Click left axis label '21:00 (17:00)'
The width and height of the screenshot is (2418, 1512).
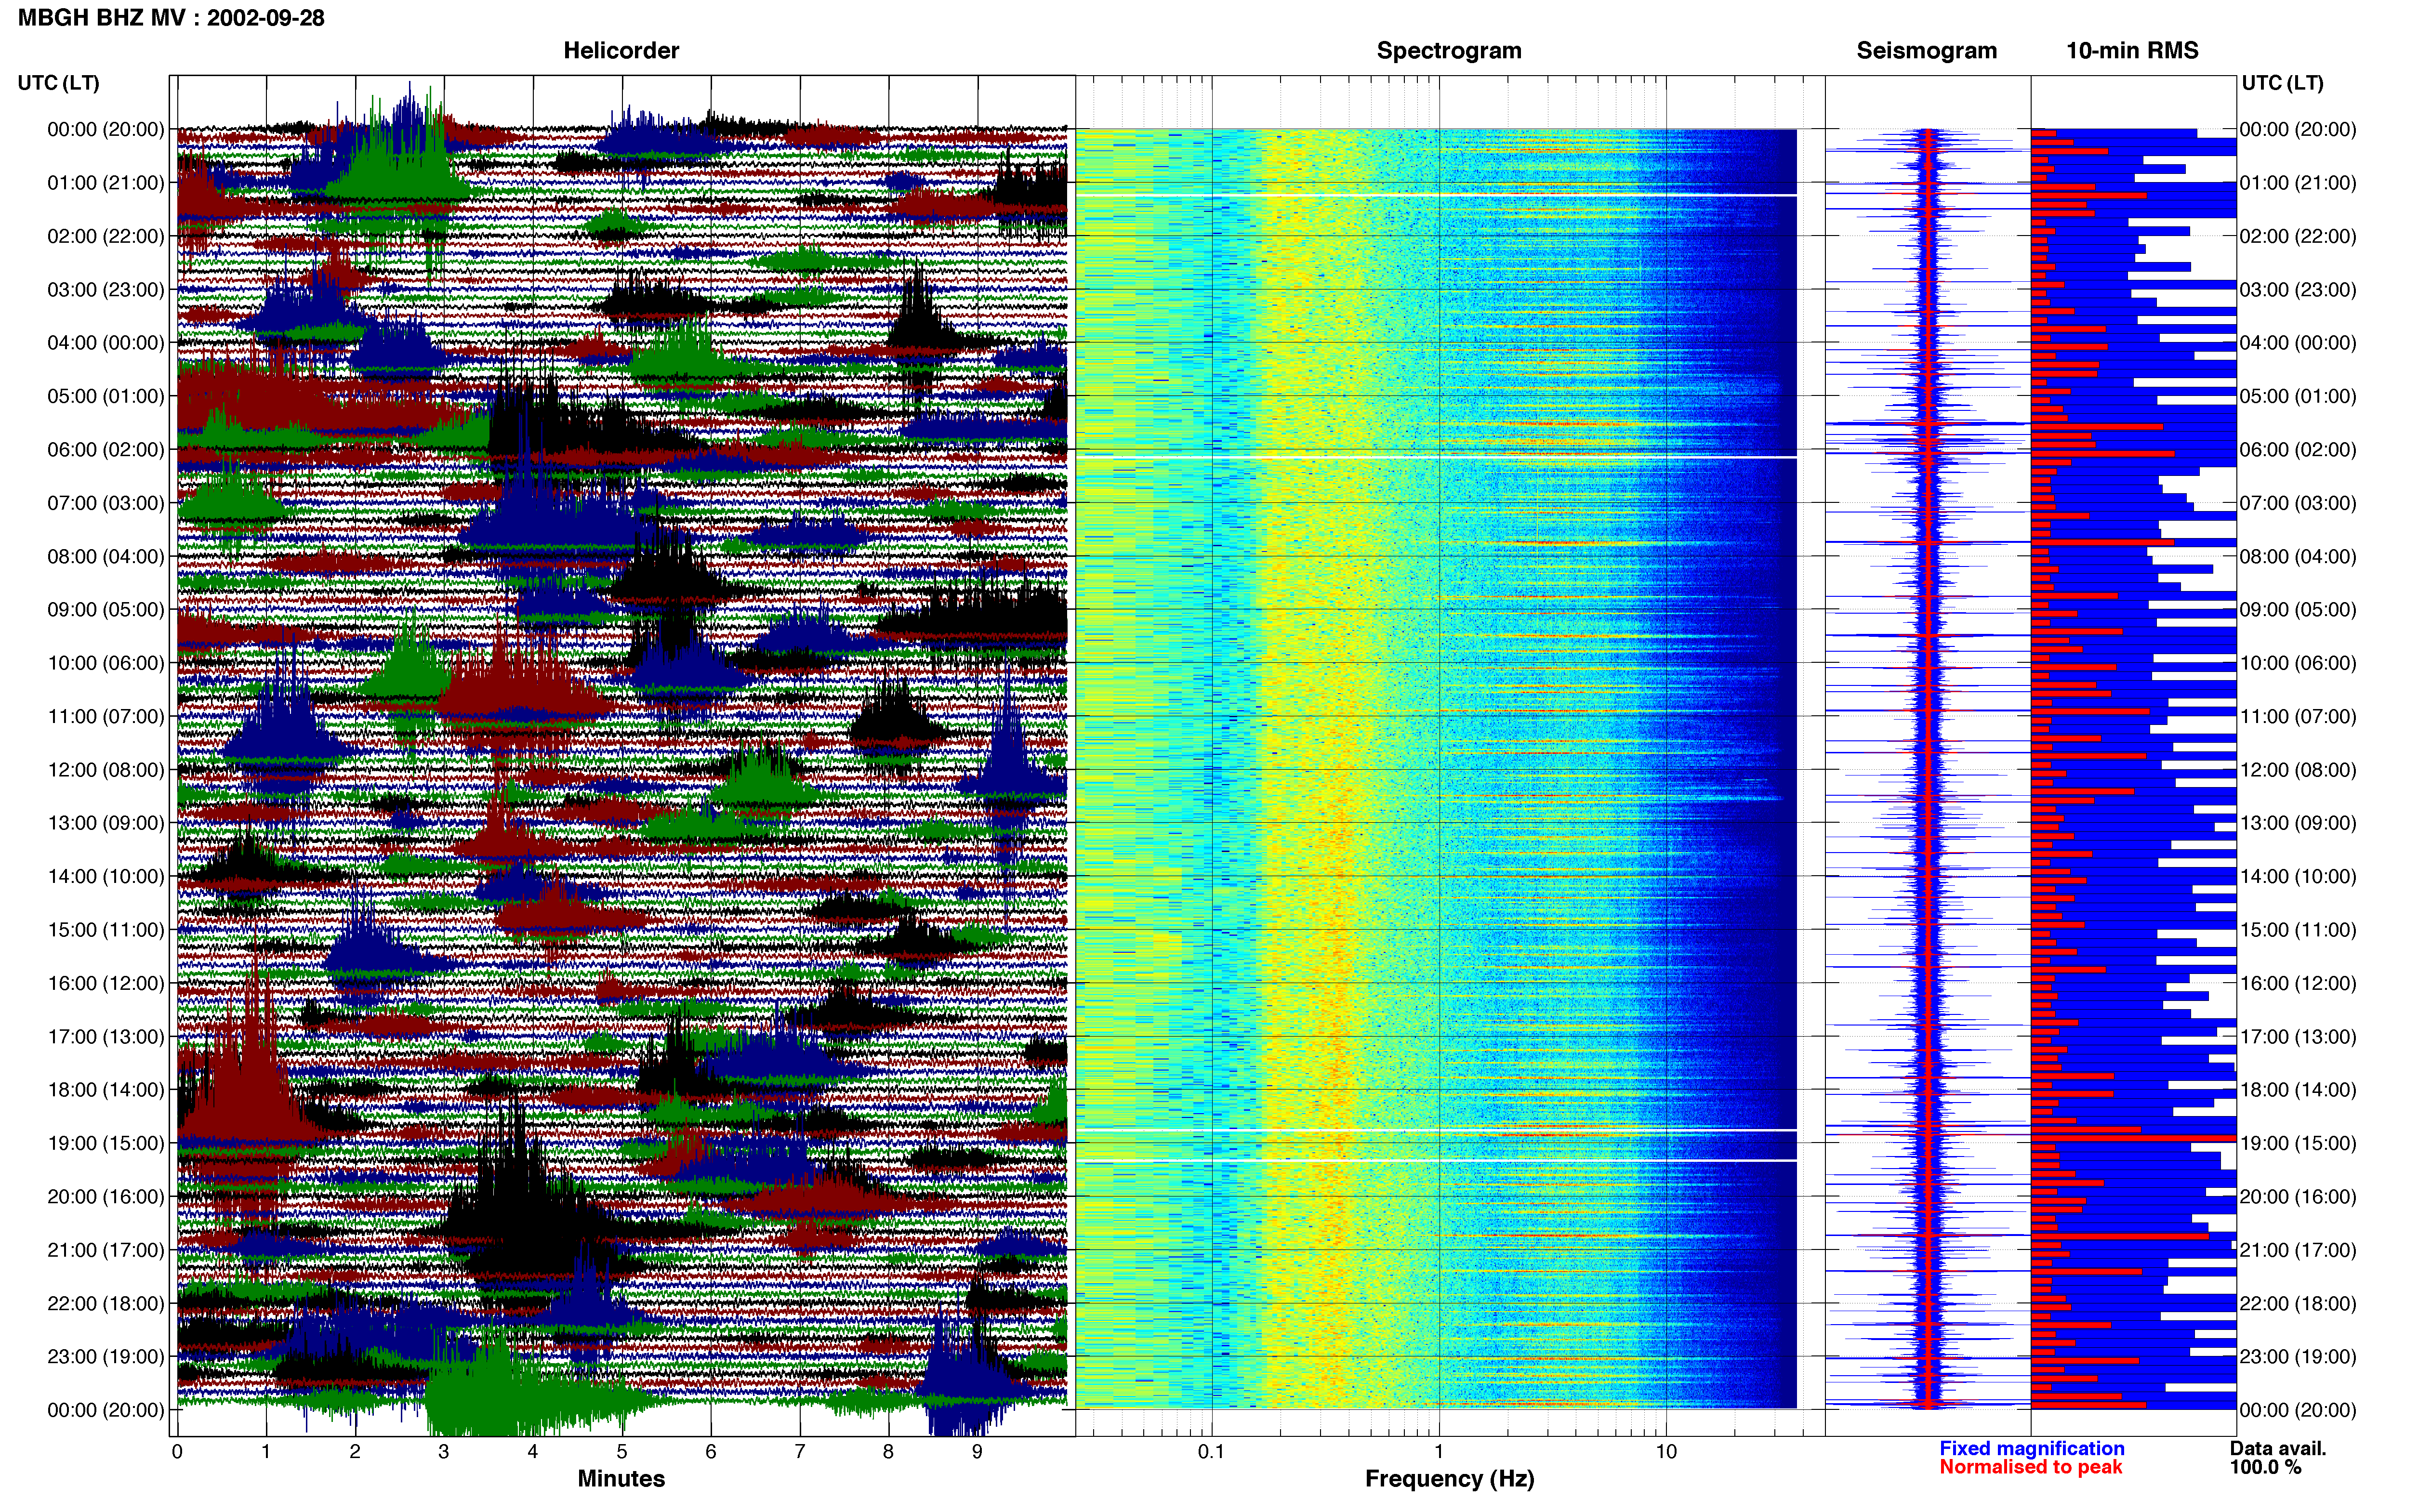[106, 1250]
